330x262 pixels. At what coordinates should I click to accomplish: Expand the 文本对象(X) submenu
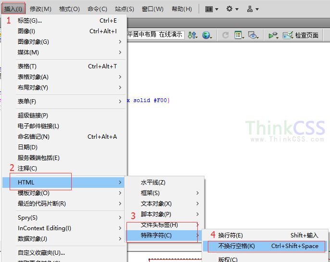(x=165, y=204)
